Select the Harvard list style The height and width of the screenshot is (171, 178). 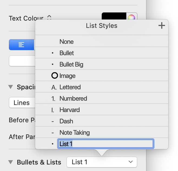point(70,110)
